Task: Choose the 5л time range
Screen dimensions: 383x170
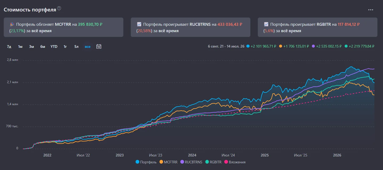Action: 76,46
